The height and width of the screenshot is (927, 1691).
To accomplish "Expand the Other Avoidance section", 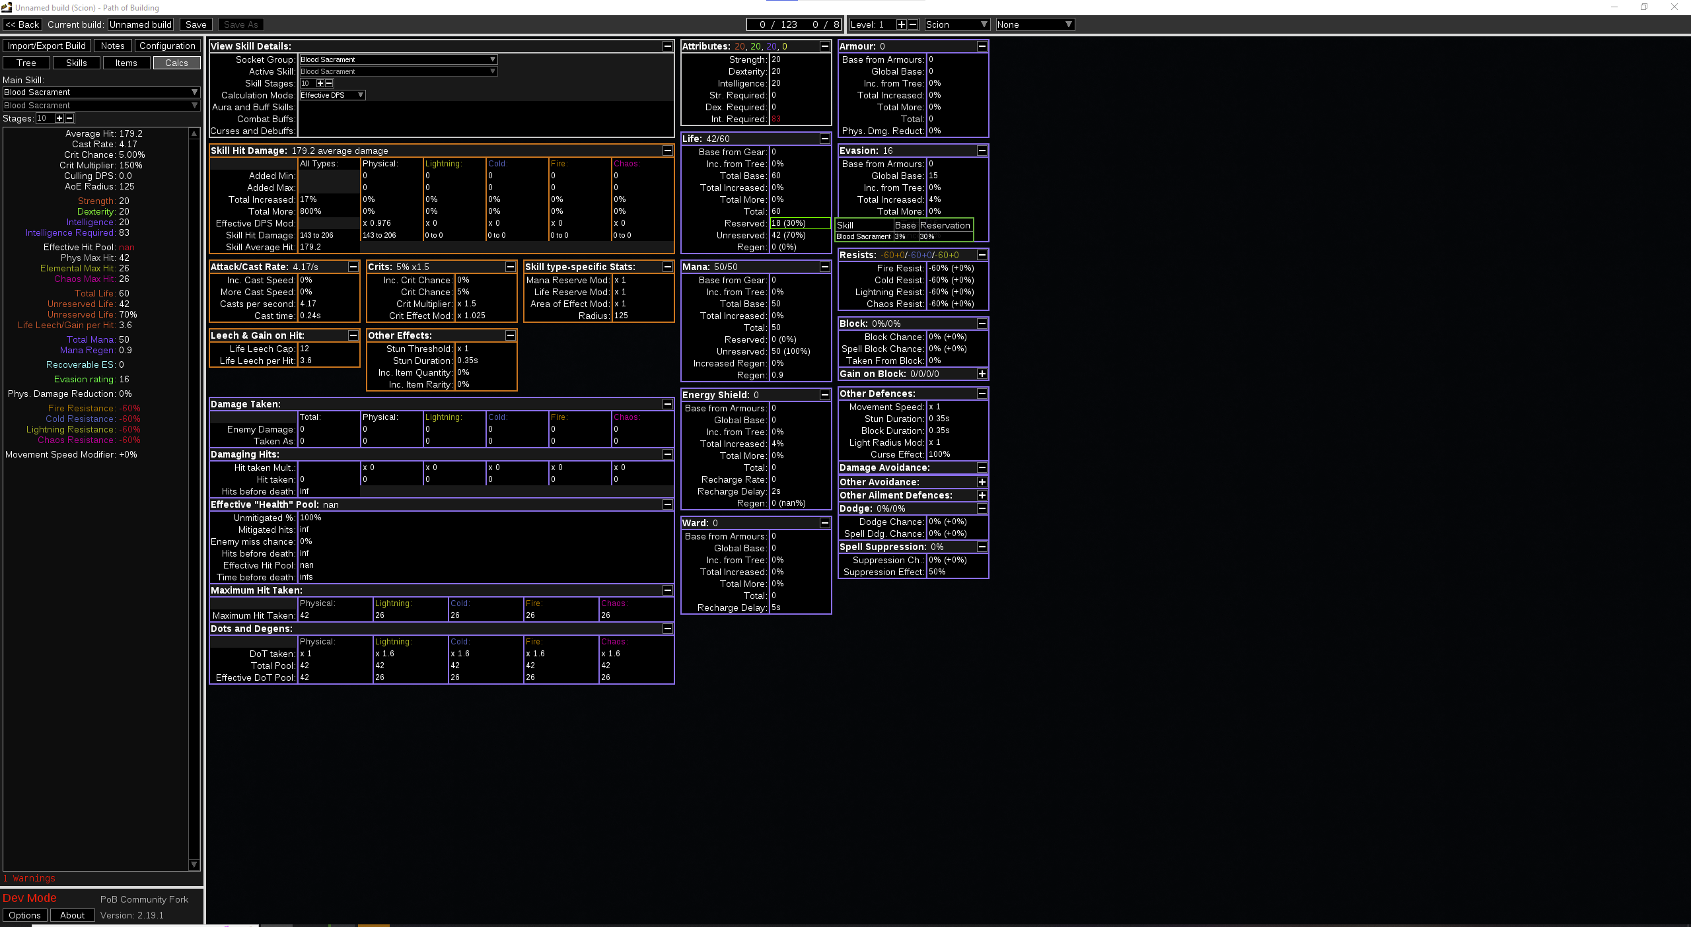I will click(x=982, y=482).
